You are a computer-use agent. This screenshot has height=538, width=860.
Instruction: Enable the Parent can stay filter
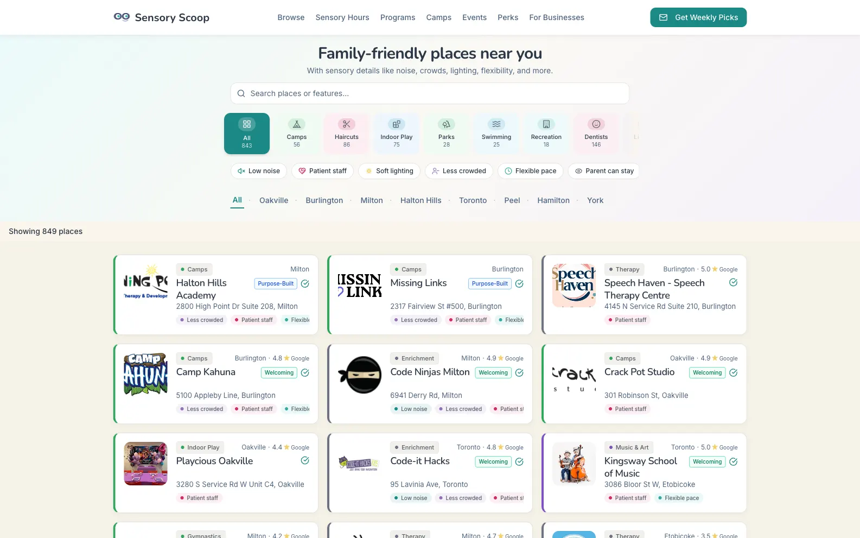tap(604, 171)
